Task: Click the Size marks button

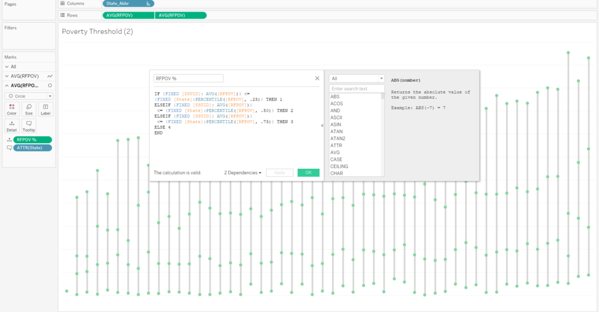Action: [29, 109]
